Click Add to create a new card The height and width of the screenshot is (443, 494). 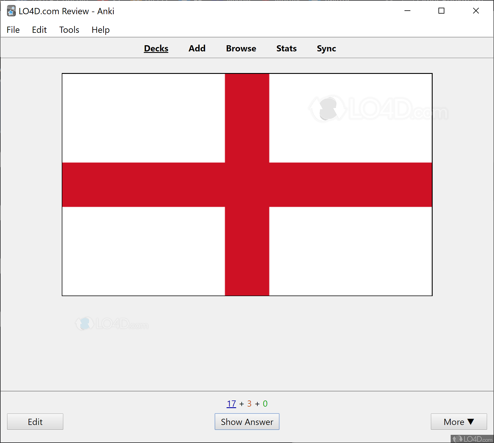(x=197, y=48)
